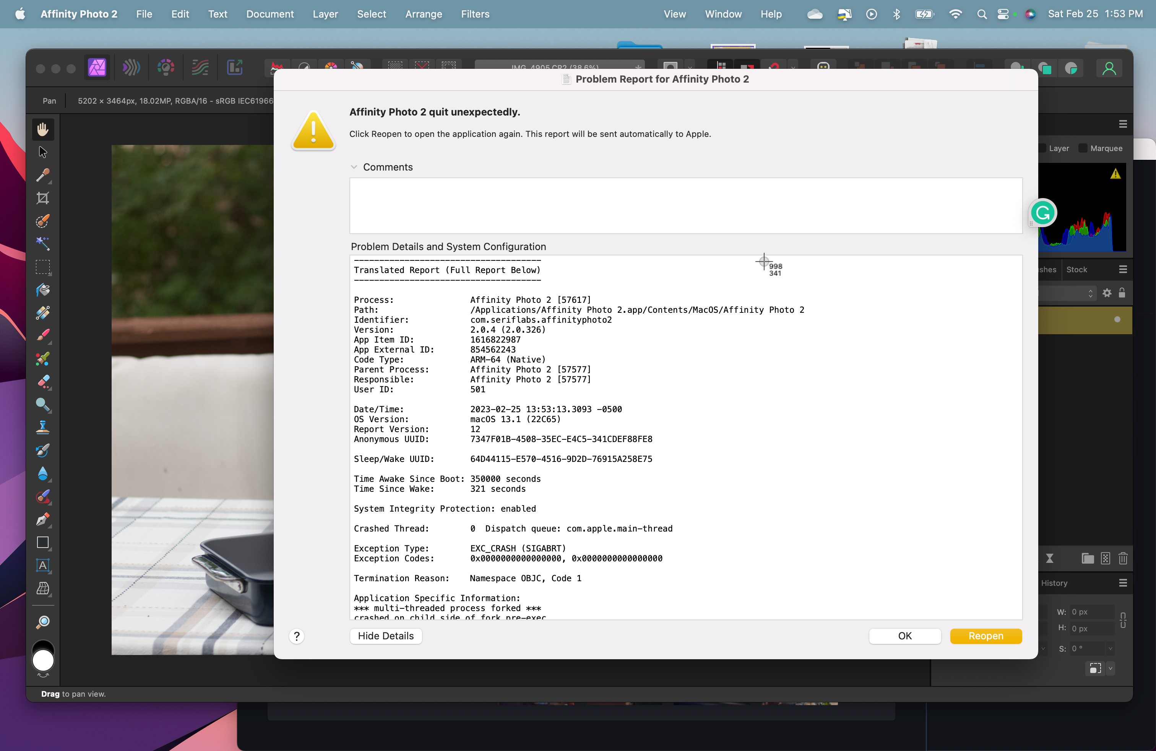Click the hourglass icon in layers panel
The height and width of the screenshot is (751, 1156).
coord(1050,559)
